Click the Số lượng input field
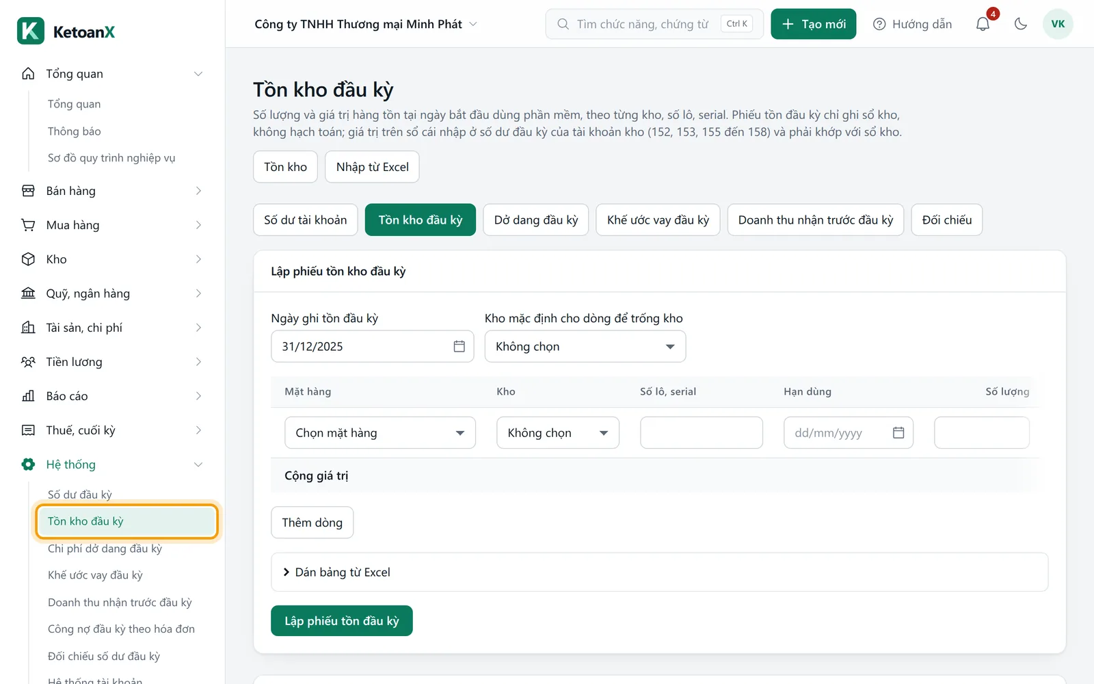 click(982, 432)
